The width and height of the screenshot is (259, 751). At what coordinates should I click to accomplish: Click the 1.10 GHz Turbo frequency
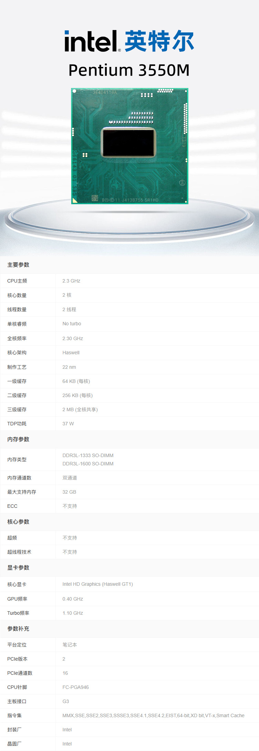(73, 613)
